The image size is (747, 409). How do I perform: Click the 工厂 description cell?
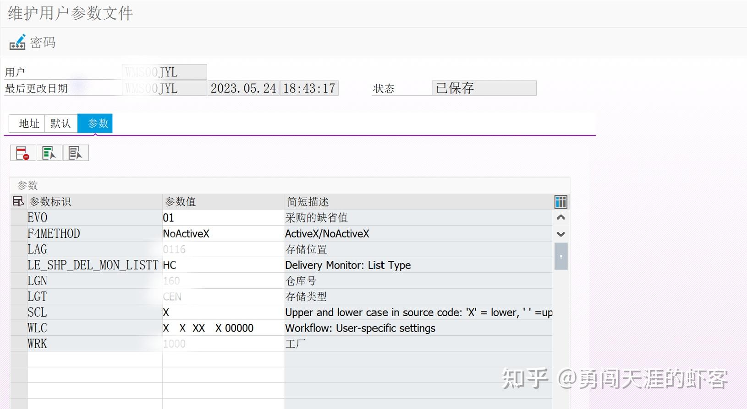(418, 344)
